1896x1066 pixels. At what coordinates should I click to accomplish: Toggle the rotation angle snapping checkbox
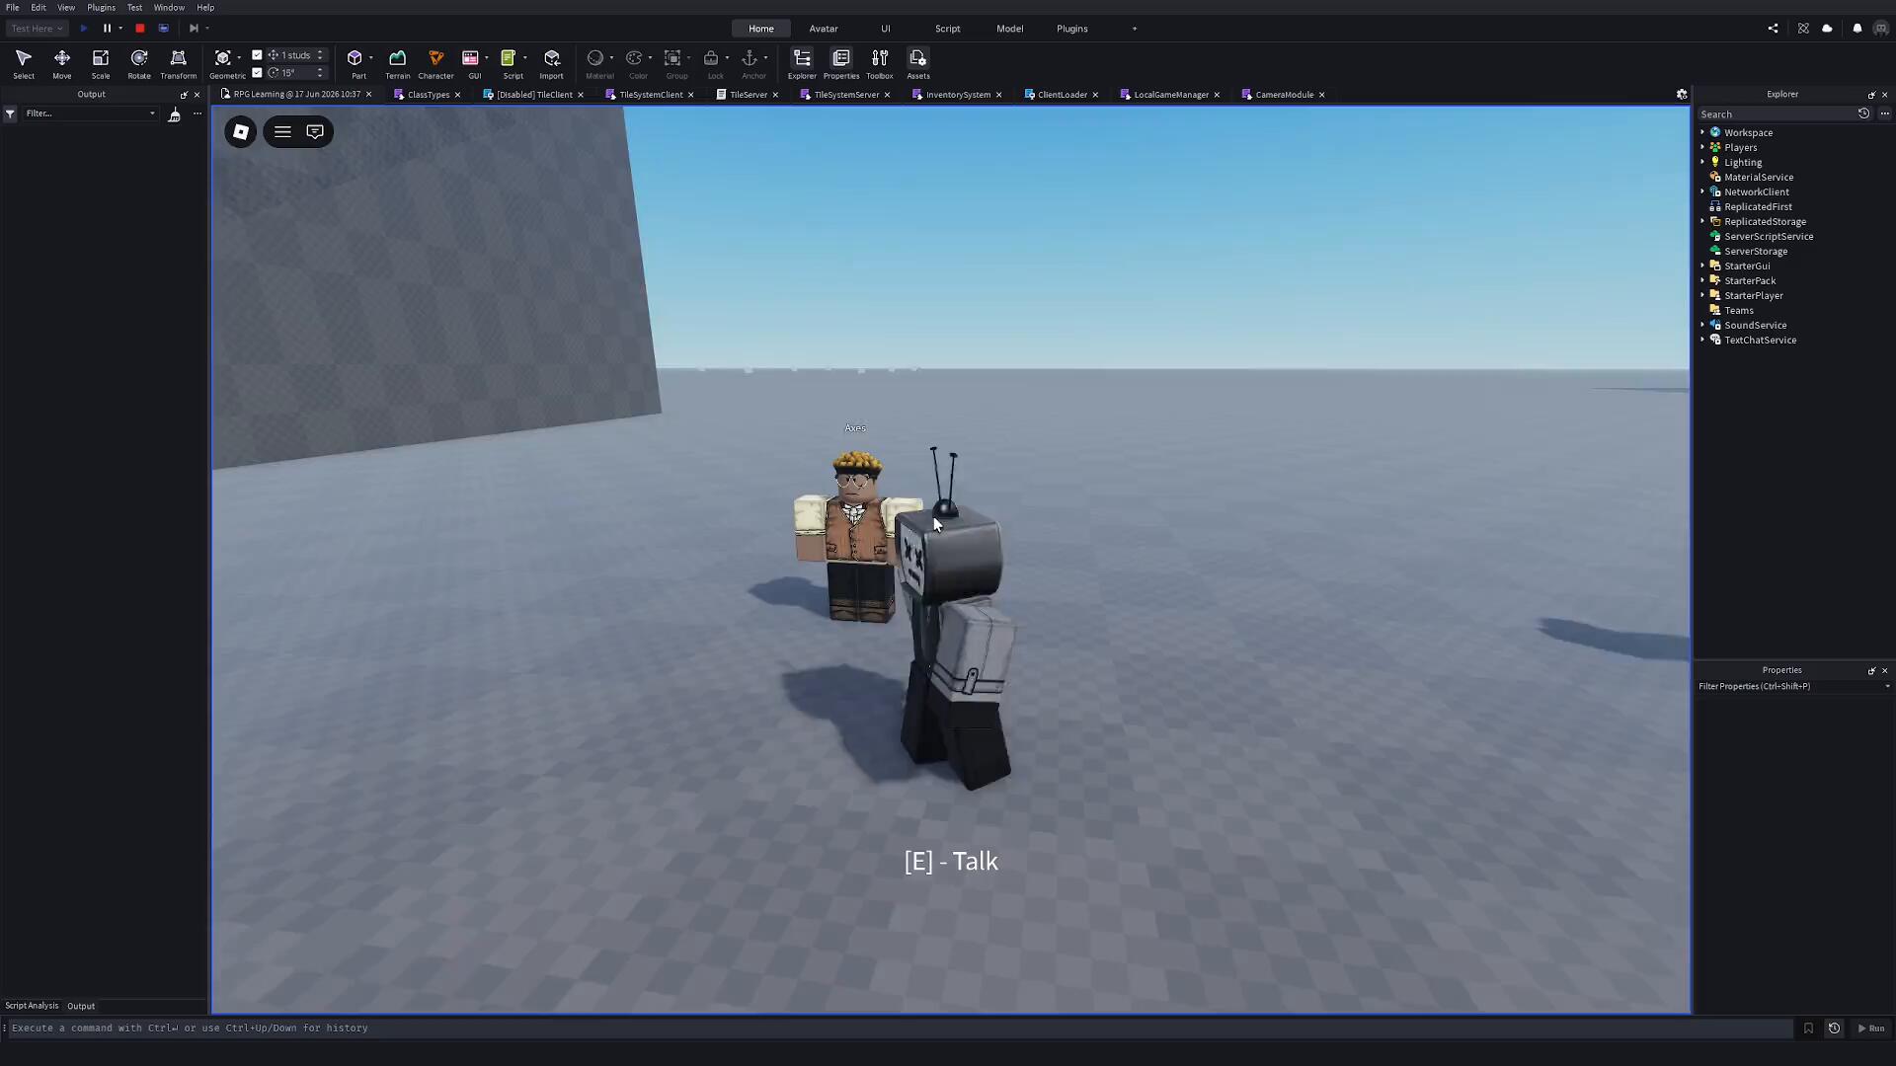pos(257,72)
